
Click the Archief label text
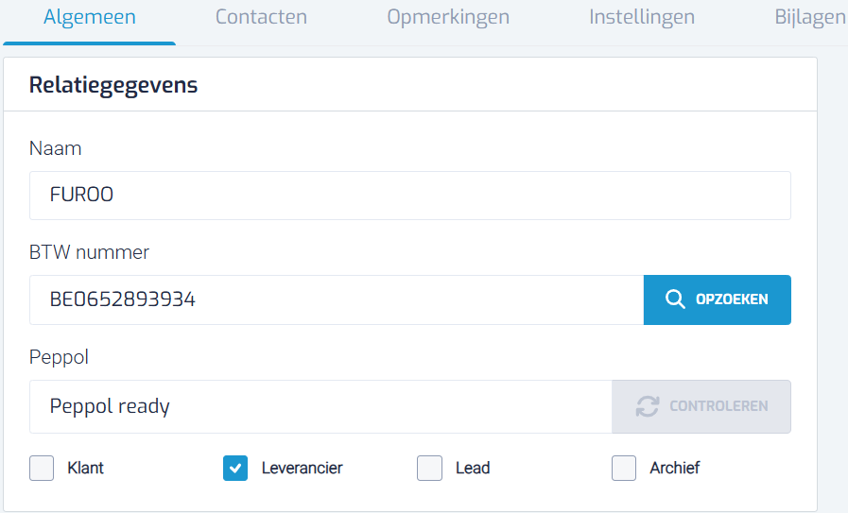(674, 469)
